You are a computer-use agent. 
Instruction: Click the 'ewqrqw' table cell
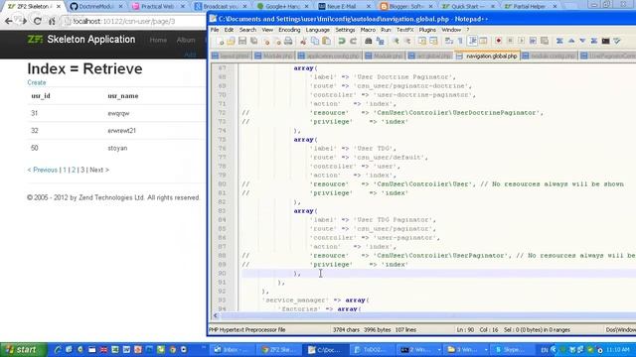118,113
